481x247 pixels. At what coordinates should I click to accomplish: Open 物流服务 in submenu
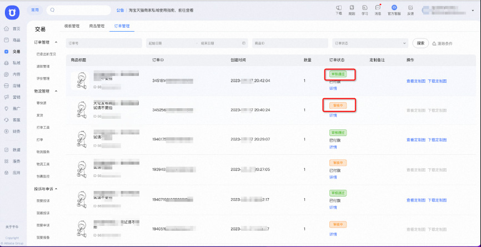[x=43, y=152]
